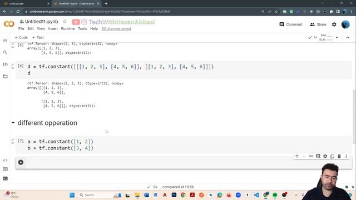The width and height of the screenshot is (356, 200).
Task: Share the notebook
Action: [318, 24]
